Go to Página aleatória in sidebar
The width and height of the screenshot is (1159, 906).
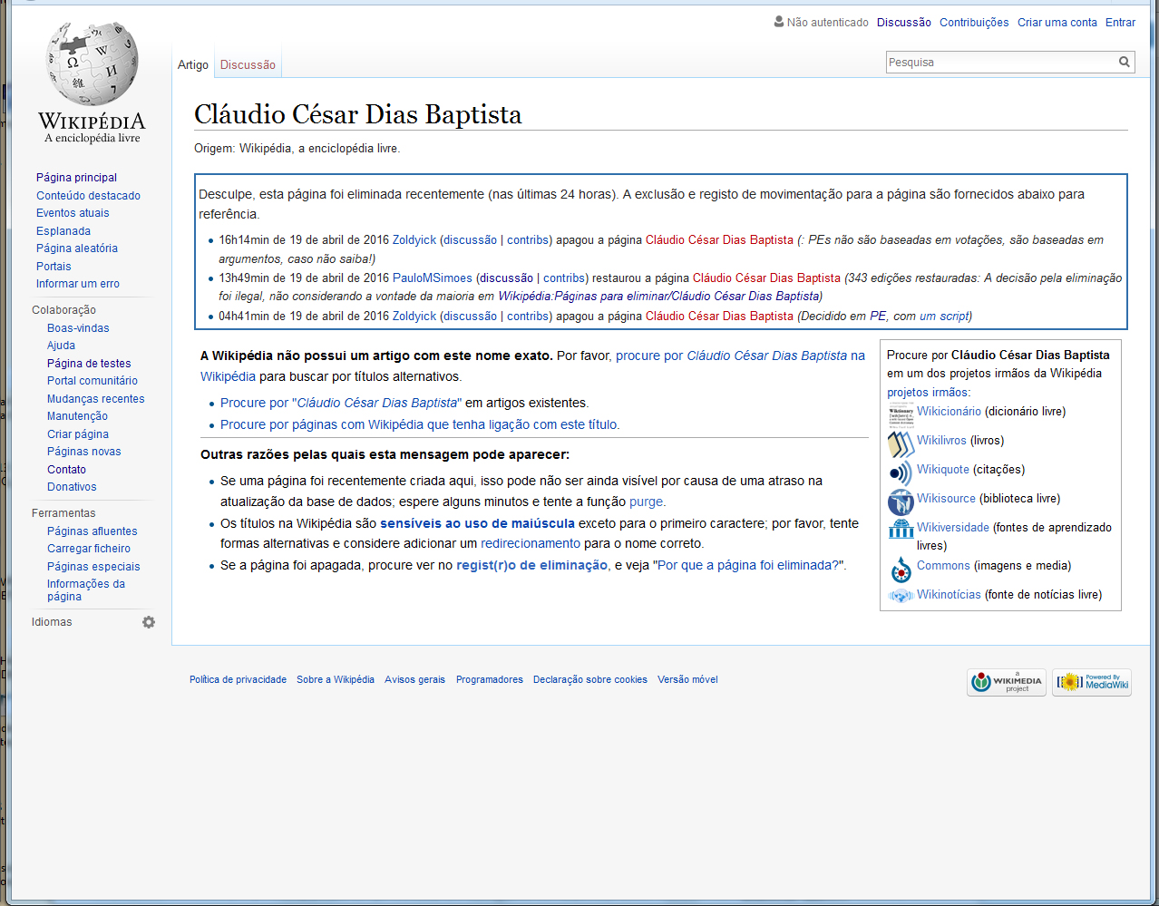(77, 248)
